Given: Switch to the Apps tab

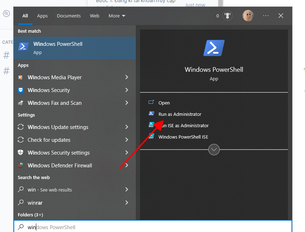Looking at the screenshot, I should tap(42, 16).
